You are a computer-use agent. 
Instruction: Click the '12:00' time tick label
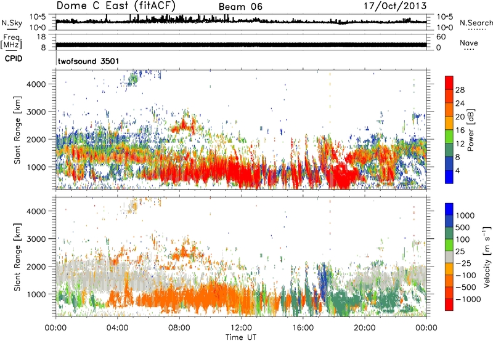pyautogui.click(x=241, y=328)
